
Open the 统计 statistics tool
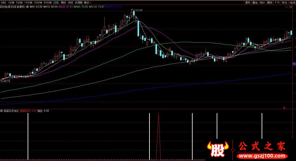(x=262, y=2)
